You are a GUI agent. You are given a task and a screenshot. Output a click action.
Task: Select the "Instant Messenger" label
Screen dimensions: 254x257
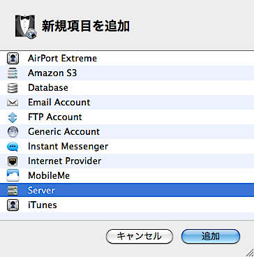point(68,147)
